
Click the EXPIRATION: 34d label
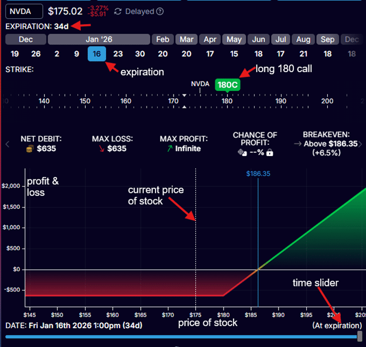pos(37,26)
